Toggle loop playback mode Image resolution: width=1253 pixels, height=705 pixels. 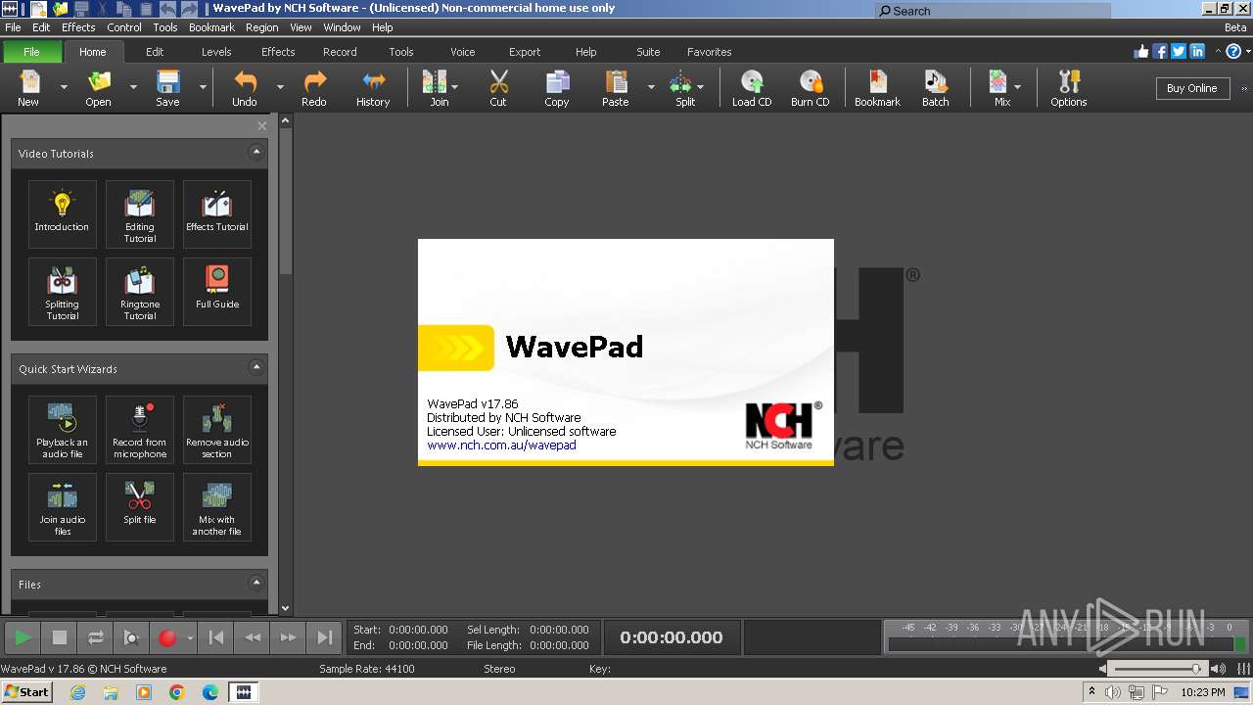tap(96, 637)
